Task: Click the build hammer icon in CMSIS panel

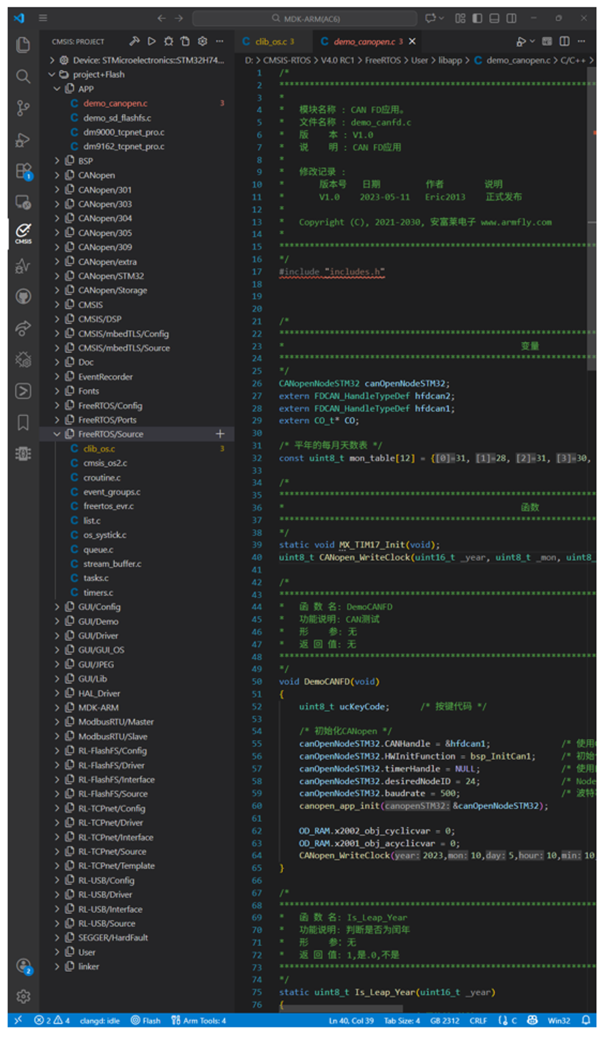Action: coord(134,42)
